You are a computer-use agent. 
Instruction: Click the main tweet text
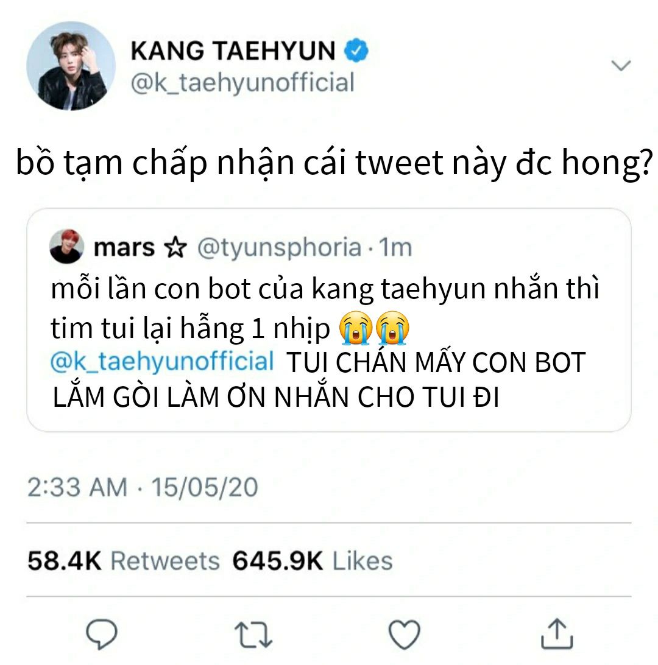point(334,164)
